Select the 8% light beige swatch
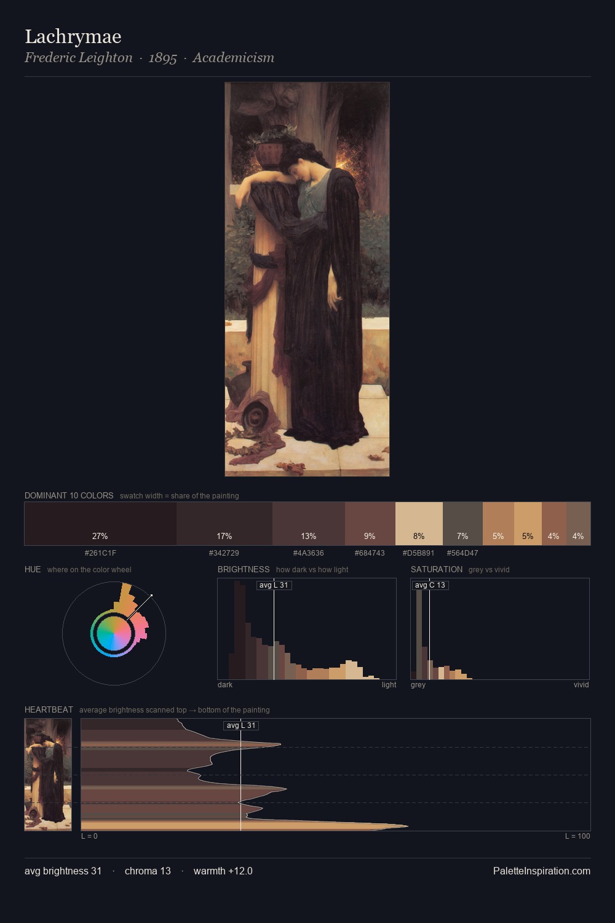The image size is (615, 923). [419, 524]
